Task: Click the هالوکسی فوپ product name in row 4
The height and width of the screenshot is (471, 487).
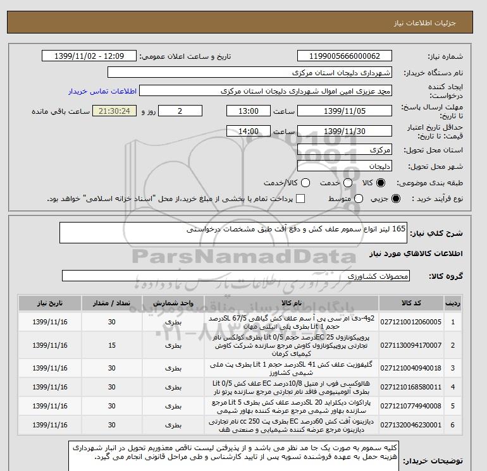Action: tap(292, 387)
